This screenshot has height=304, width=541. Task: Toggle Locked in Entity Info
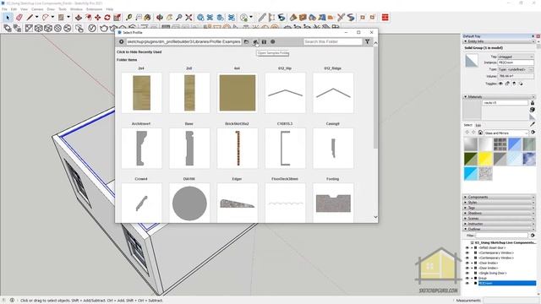(507, 84)
